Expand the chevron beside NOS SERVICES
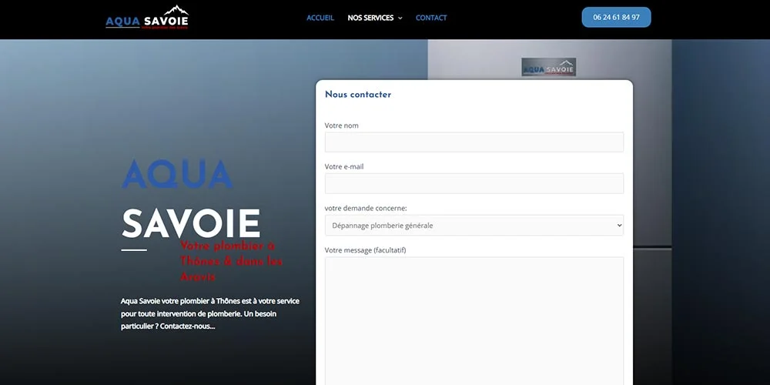The image size is (770, 385). [x=400, y=18]
